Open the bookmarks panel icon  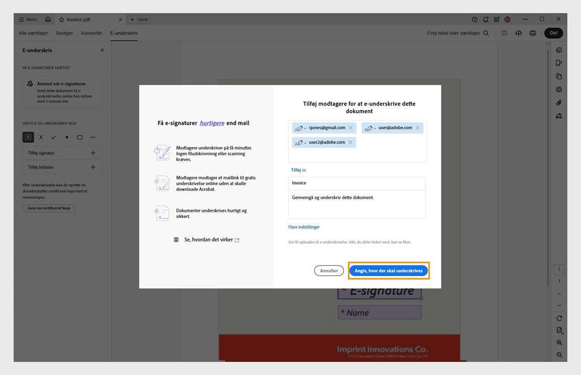558,62
